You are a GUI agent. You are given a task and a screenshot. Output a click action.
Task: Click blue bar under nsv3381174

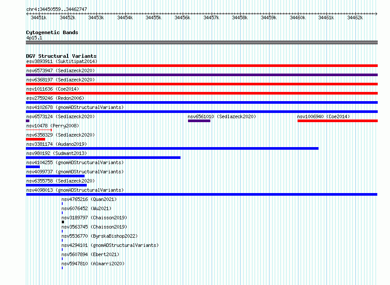tap(172, 148)
